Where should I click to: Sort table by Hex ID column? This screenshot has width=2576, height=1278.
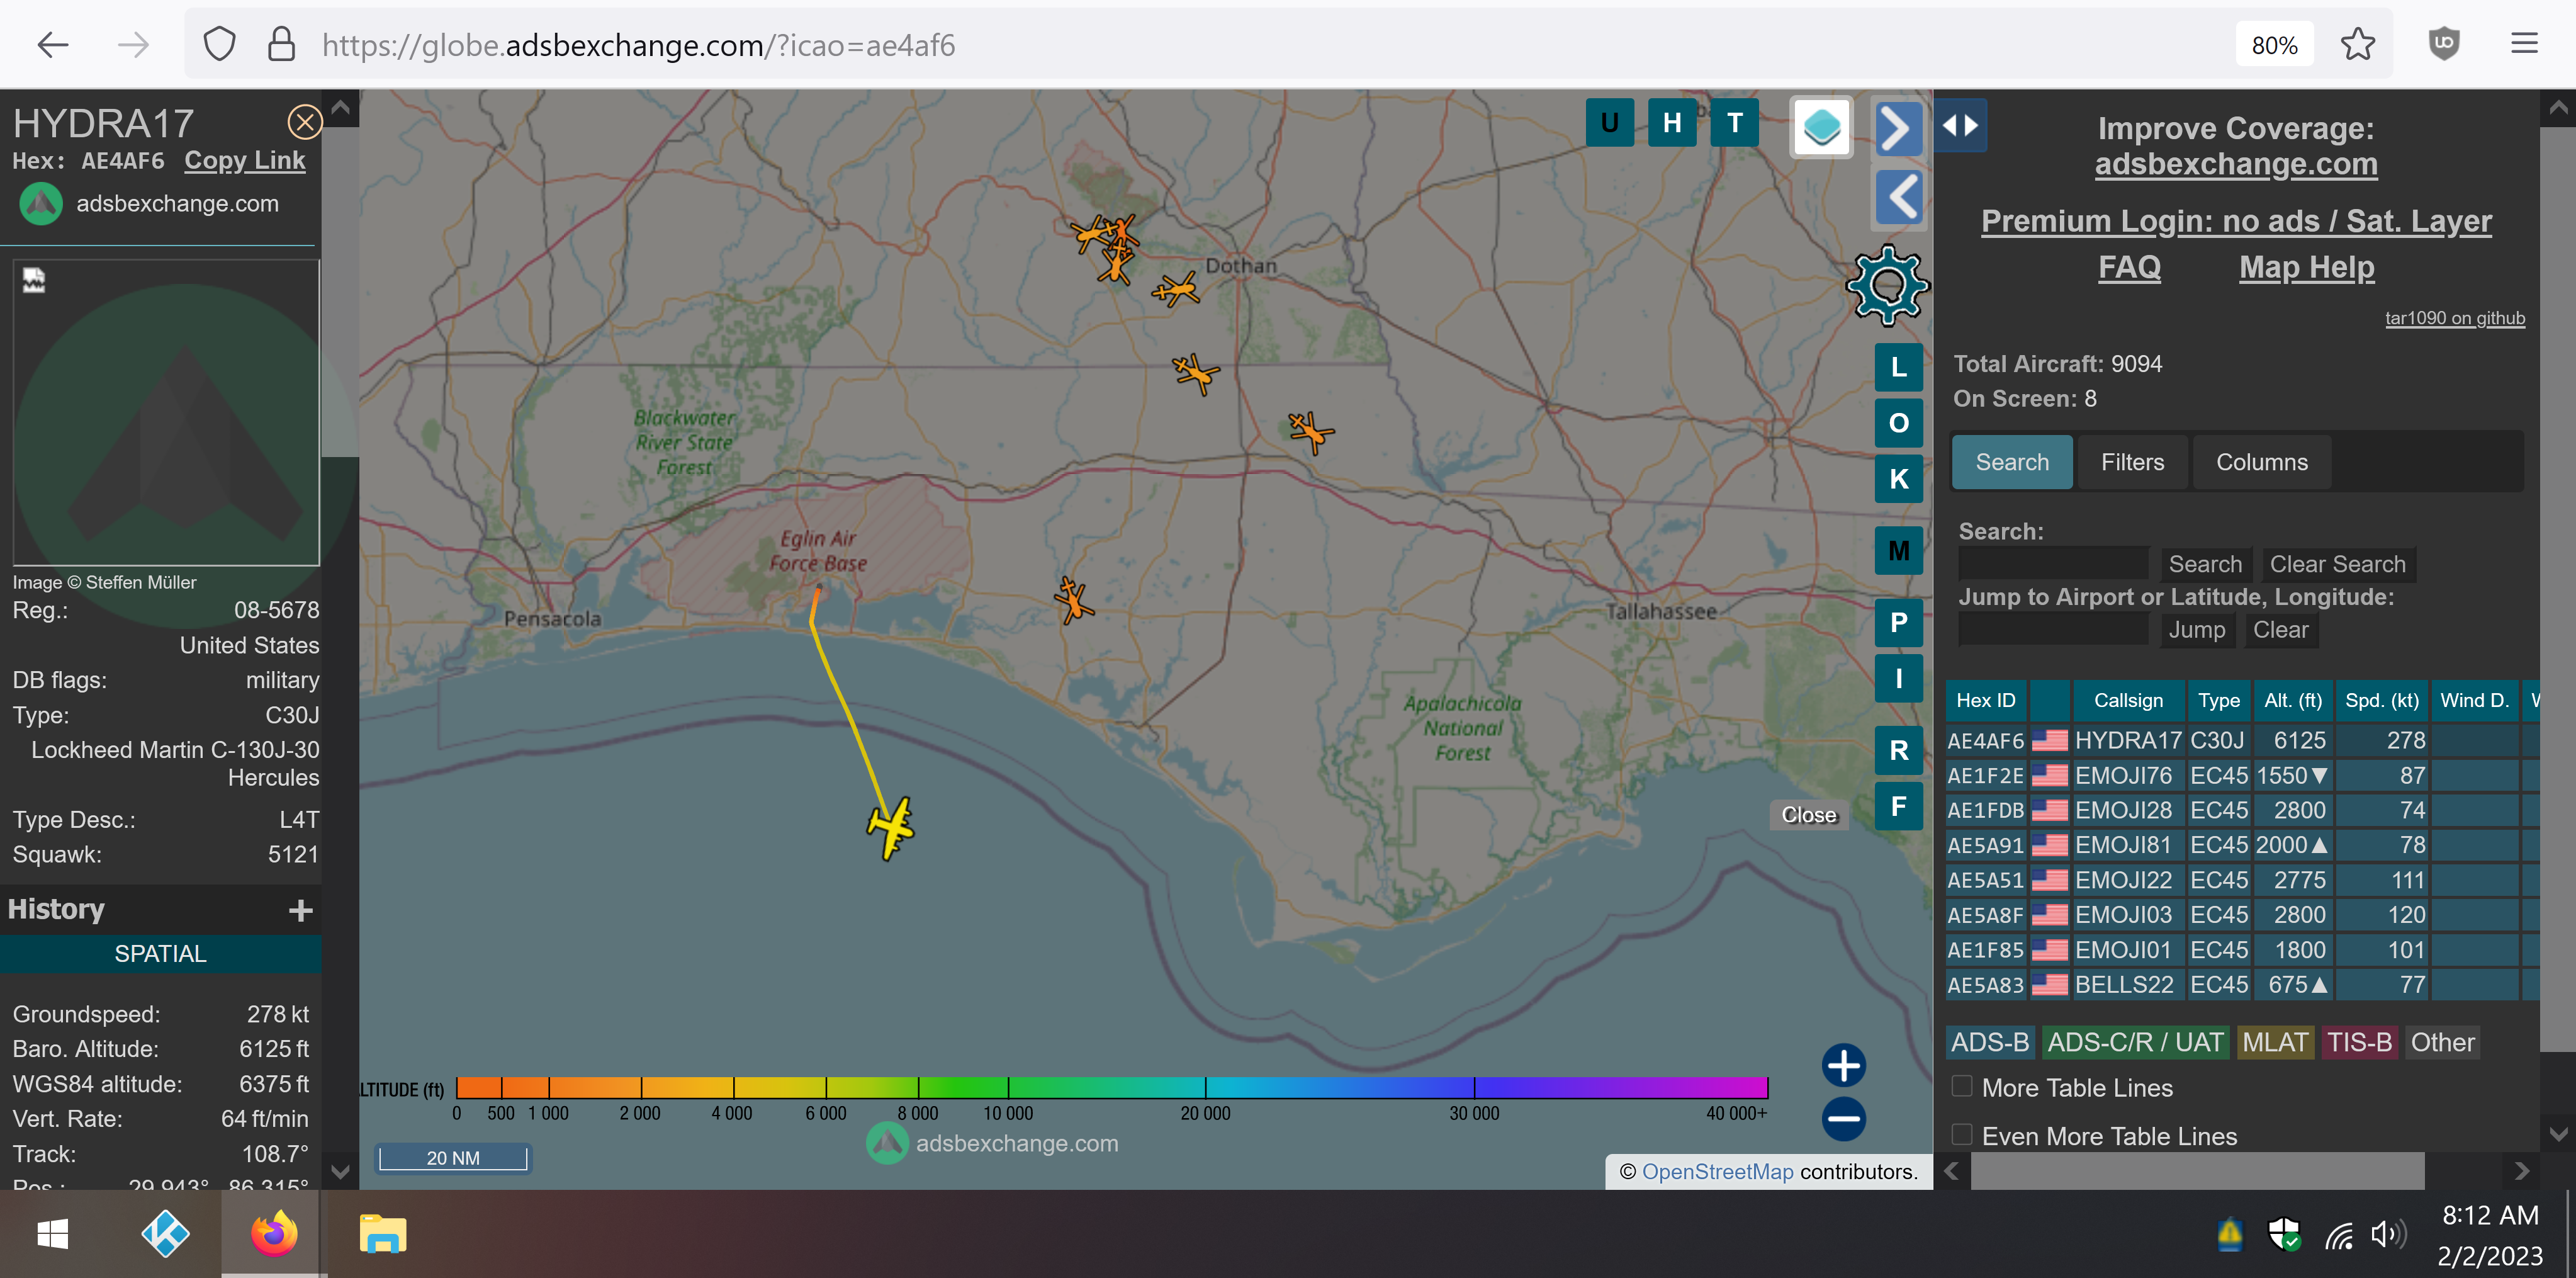pos(1985,700)
